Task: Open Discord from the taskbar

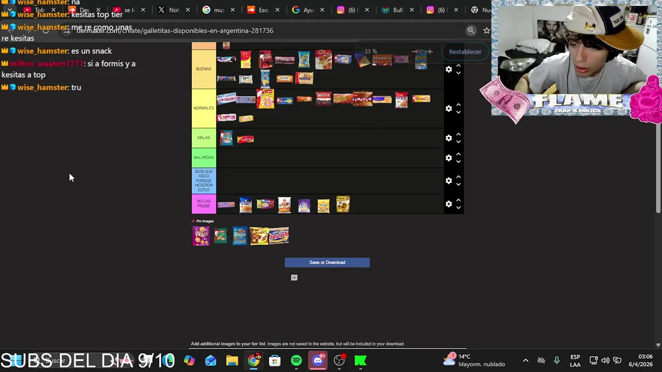Action: click(318, 360)
